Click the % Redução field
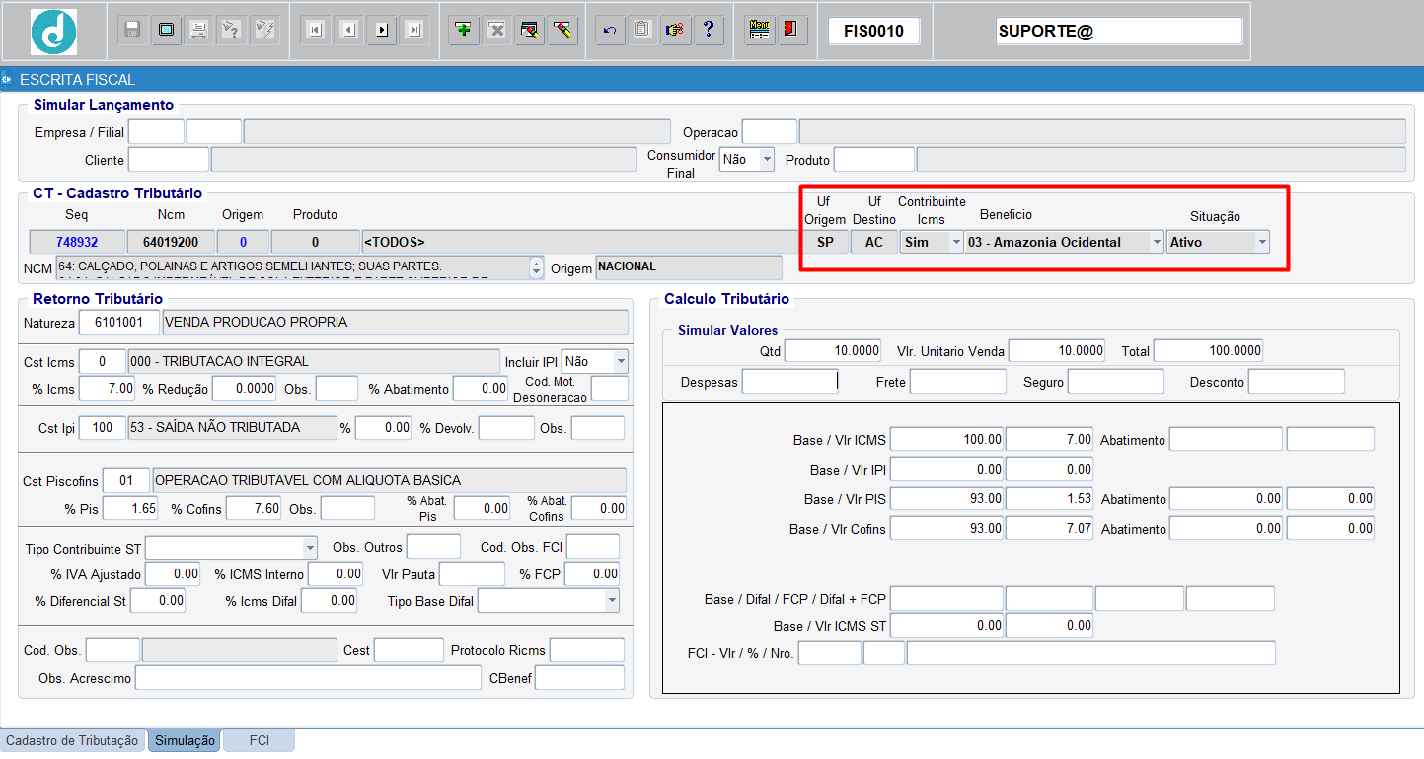The height and width of the screenshot is (759, 1424). [x=245, y=389]
